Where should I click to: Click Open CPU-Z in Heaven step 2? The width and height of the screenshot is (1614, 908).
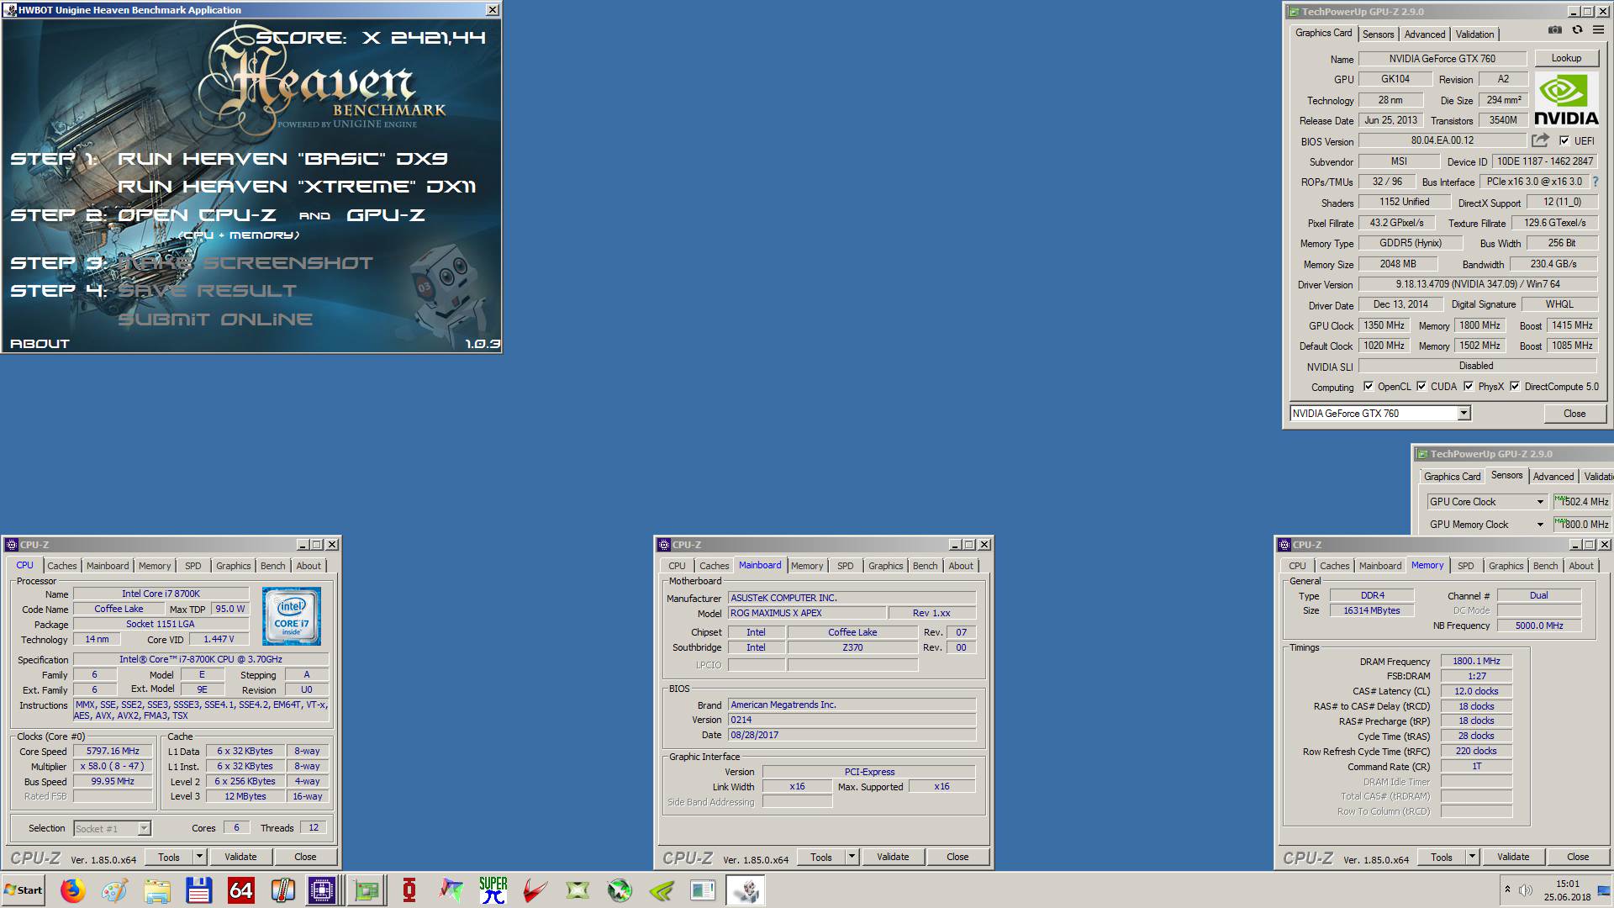(197, 215)
